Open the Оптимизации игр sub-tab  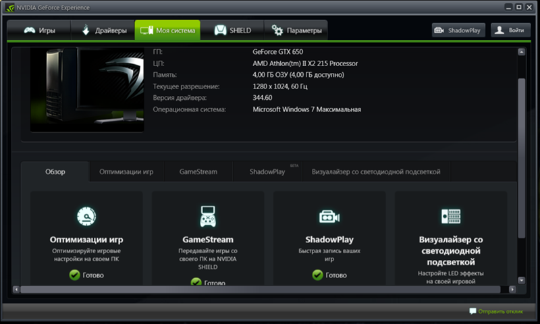(126, 171)
